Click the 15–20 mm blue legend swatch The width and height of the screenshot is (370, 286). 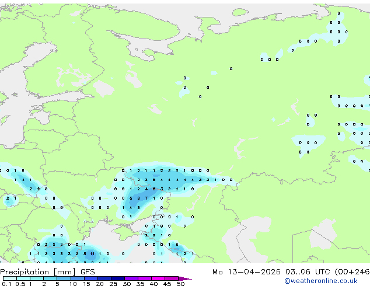point(91,278)
